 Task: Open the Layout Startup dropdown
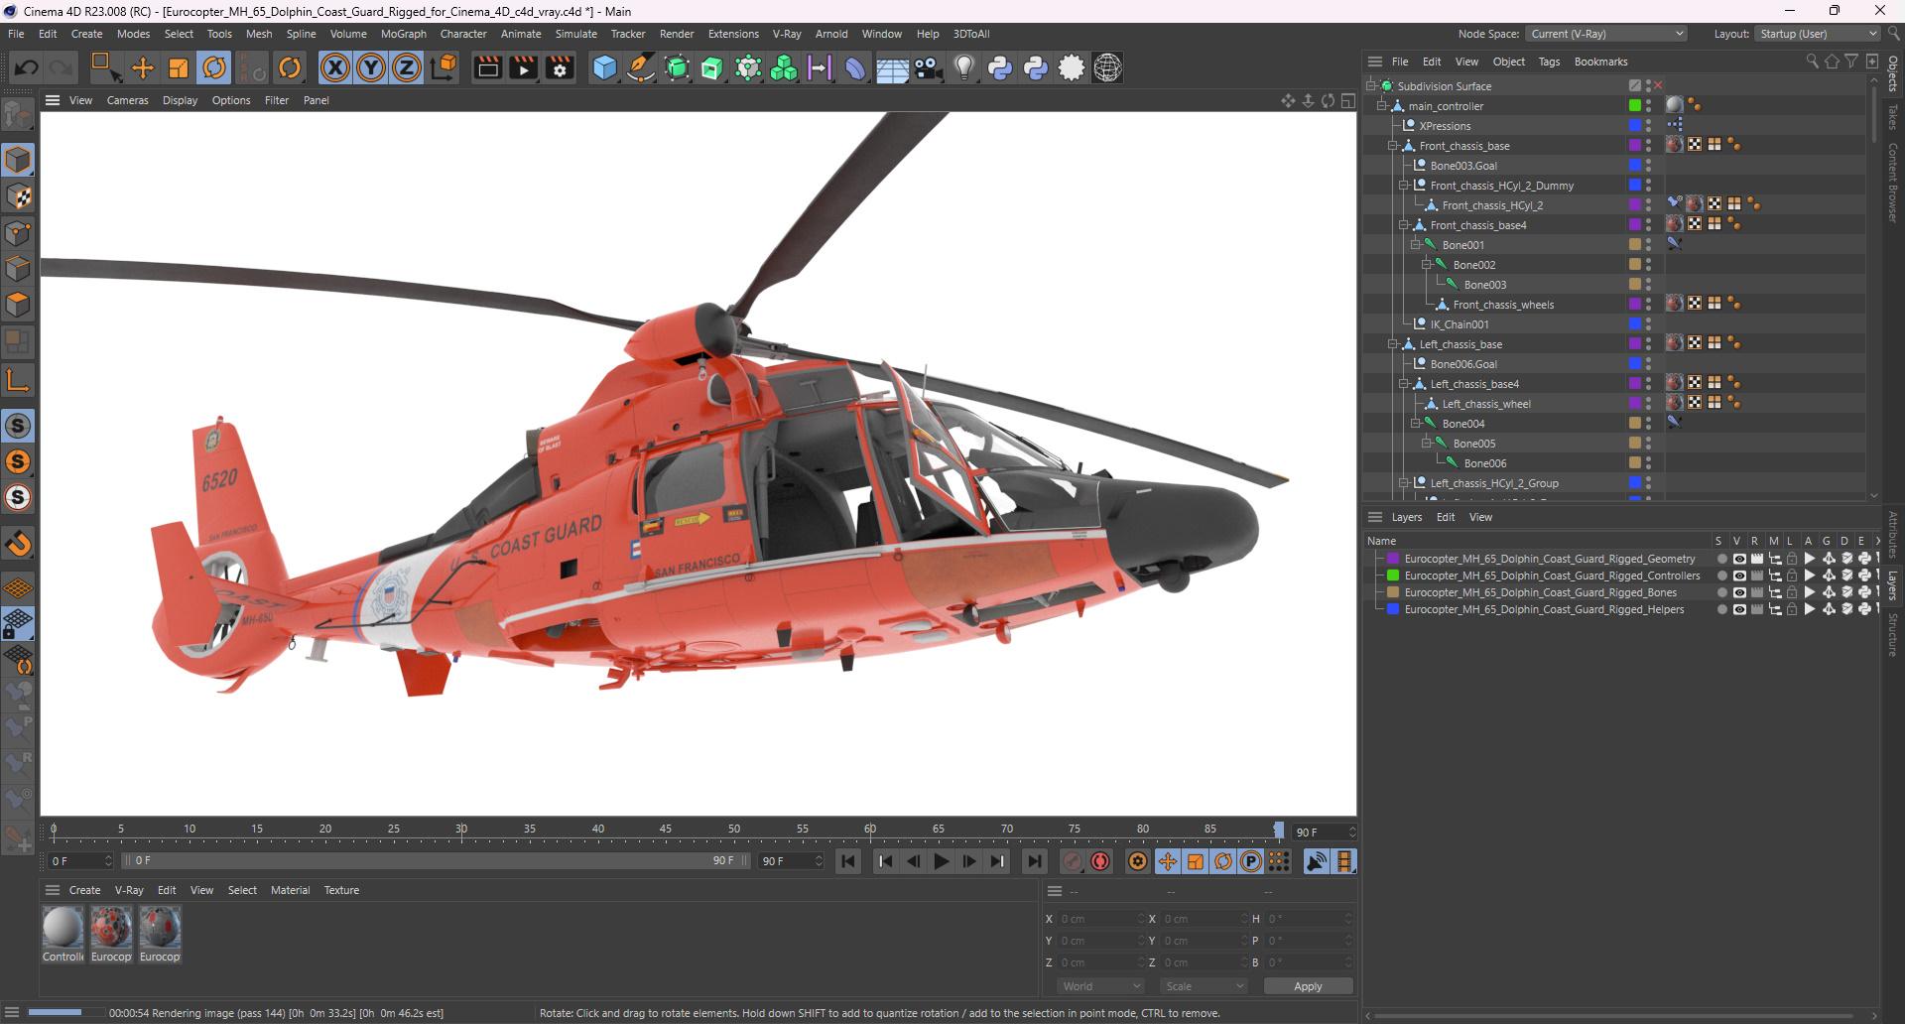(1818, 34)
